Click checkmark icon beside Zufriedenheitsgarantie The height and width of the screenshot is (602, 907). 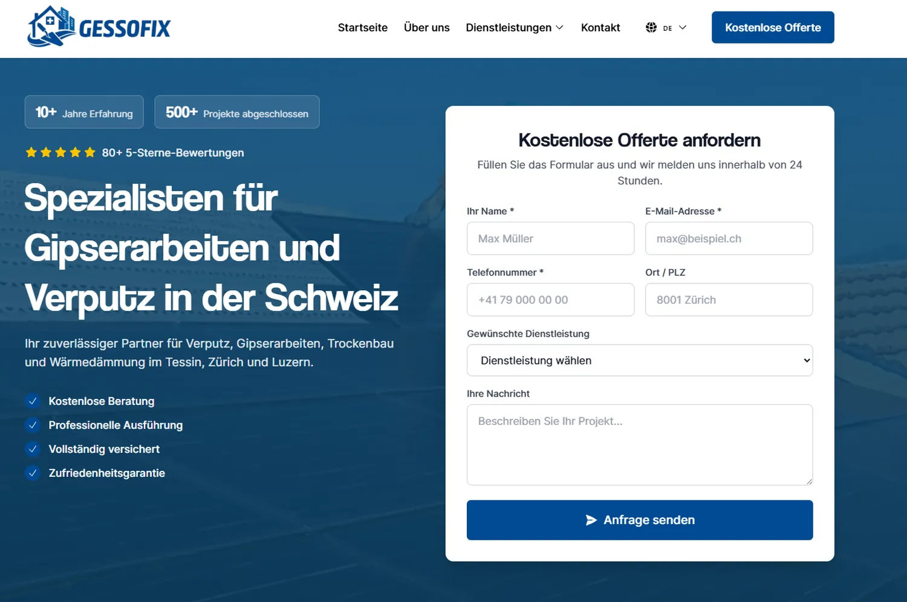tap(33, 473)
